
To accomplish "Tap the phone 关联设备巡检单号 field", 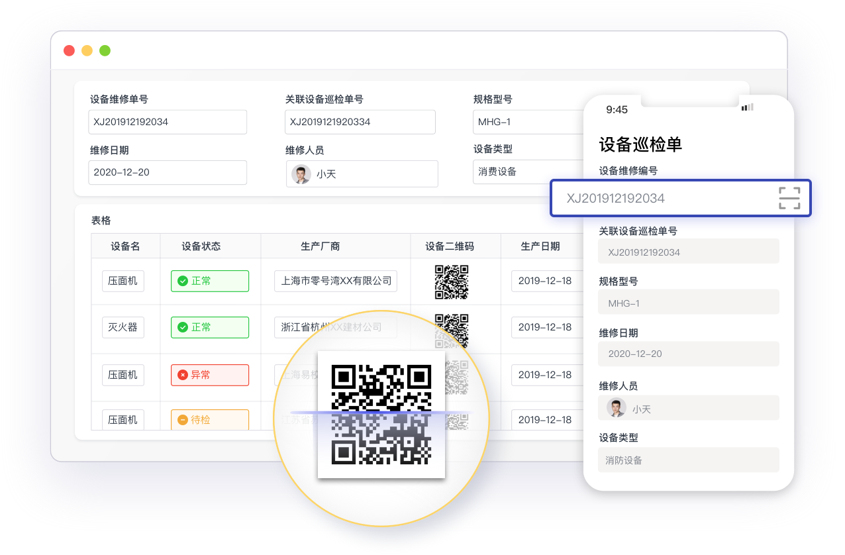I will coord(689,252).
